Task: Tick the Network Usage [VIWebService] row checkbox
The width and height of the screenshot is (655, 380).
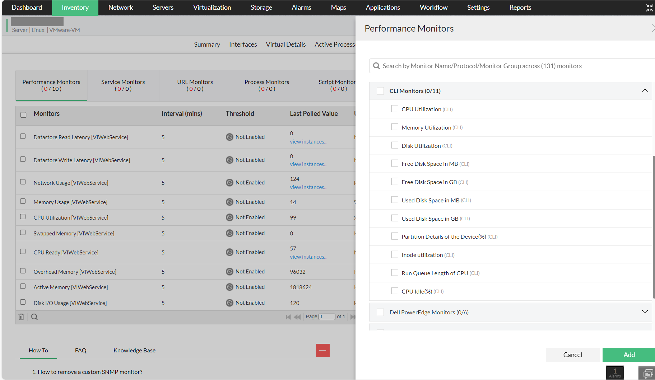Action: [23, 182]
